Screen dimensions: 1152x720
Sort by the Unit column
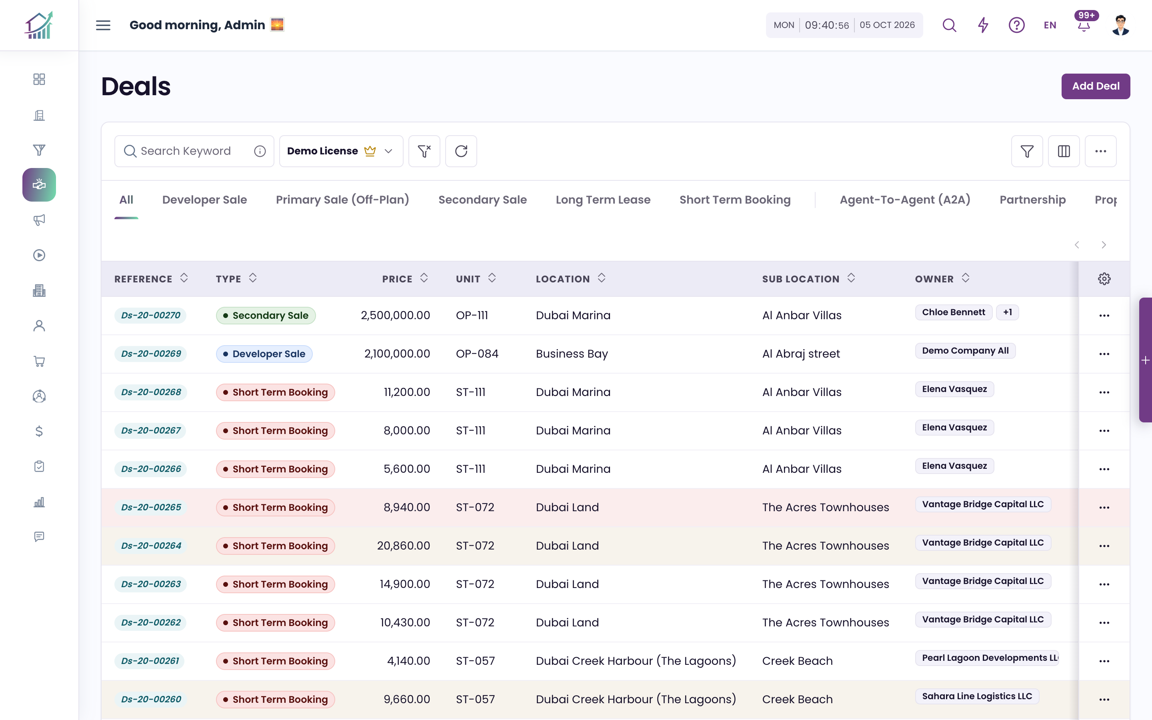coord(492,278)
